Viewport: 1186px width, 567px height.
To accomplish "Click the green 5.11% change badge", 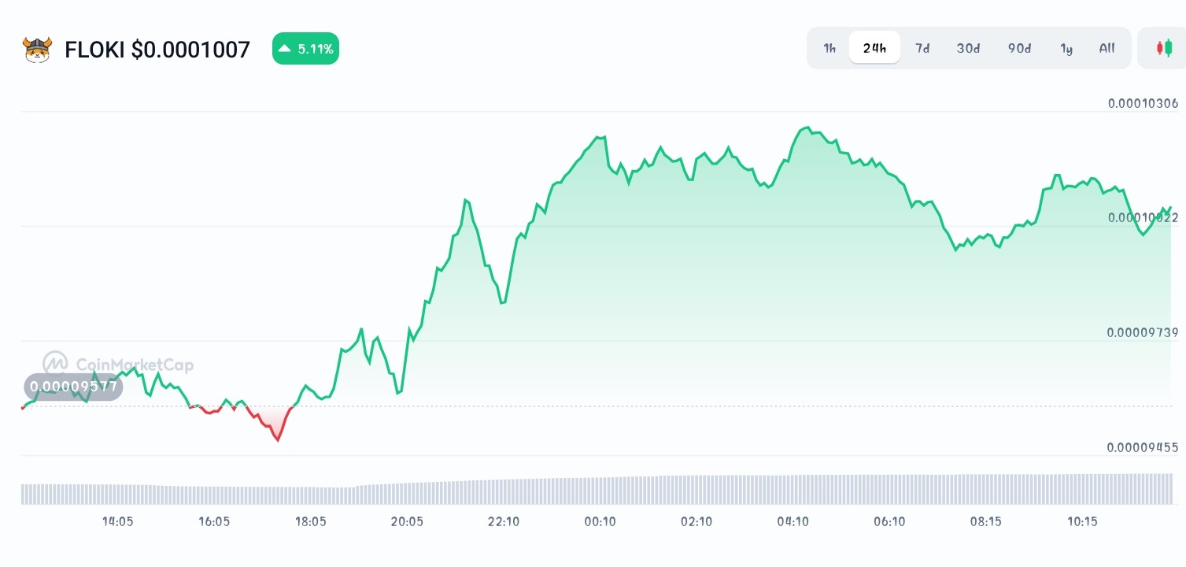I will coord(305,48).
